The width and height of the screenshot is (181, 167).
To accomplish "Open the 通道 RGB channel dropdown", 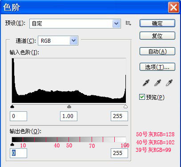I will tap(58, 41).
